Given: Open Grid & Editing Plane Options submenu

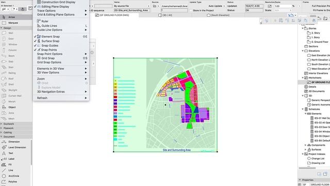Looking at the screenshot, I should pyautogui.click(x=61, y=14).
